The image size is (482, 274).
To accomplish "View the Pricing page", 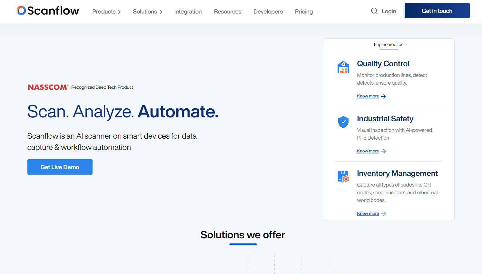I will click(304, 12).
